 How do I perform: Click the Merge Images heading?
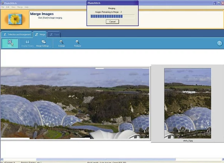pyautogui.click(x=42, y=14)
